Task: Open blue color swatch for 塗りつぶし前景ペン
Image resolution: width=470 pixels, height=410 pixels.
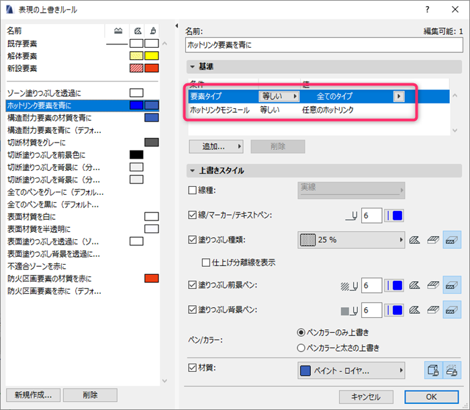Action: (394, 286)
